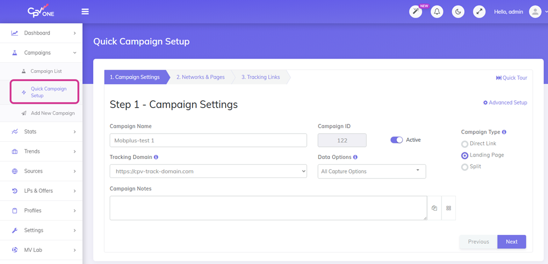Viewport: 548px width, 264px height.
Task: Click the Campaigns flask icon
Action: 15,53
